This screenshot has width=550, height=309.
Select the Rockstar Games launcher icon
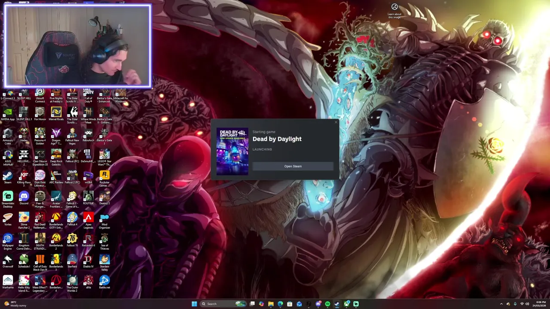104,179
